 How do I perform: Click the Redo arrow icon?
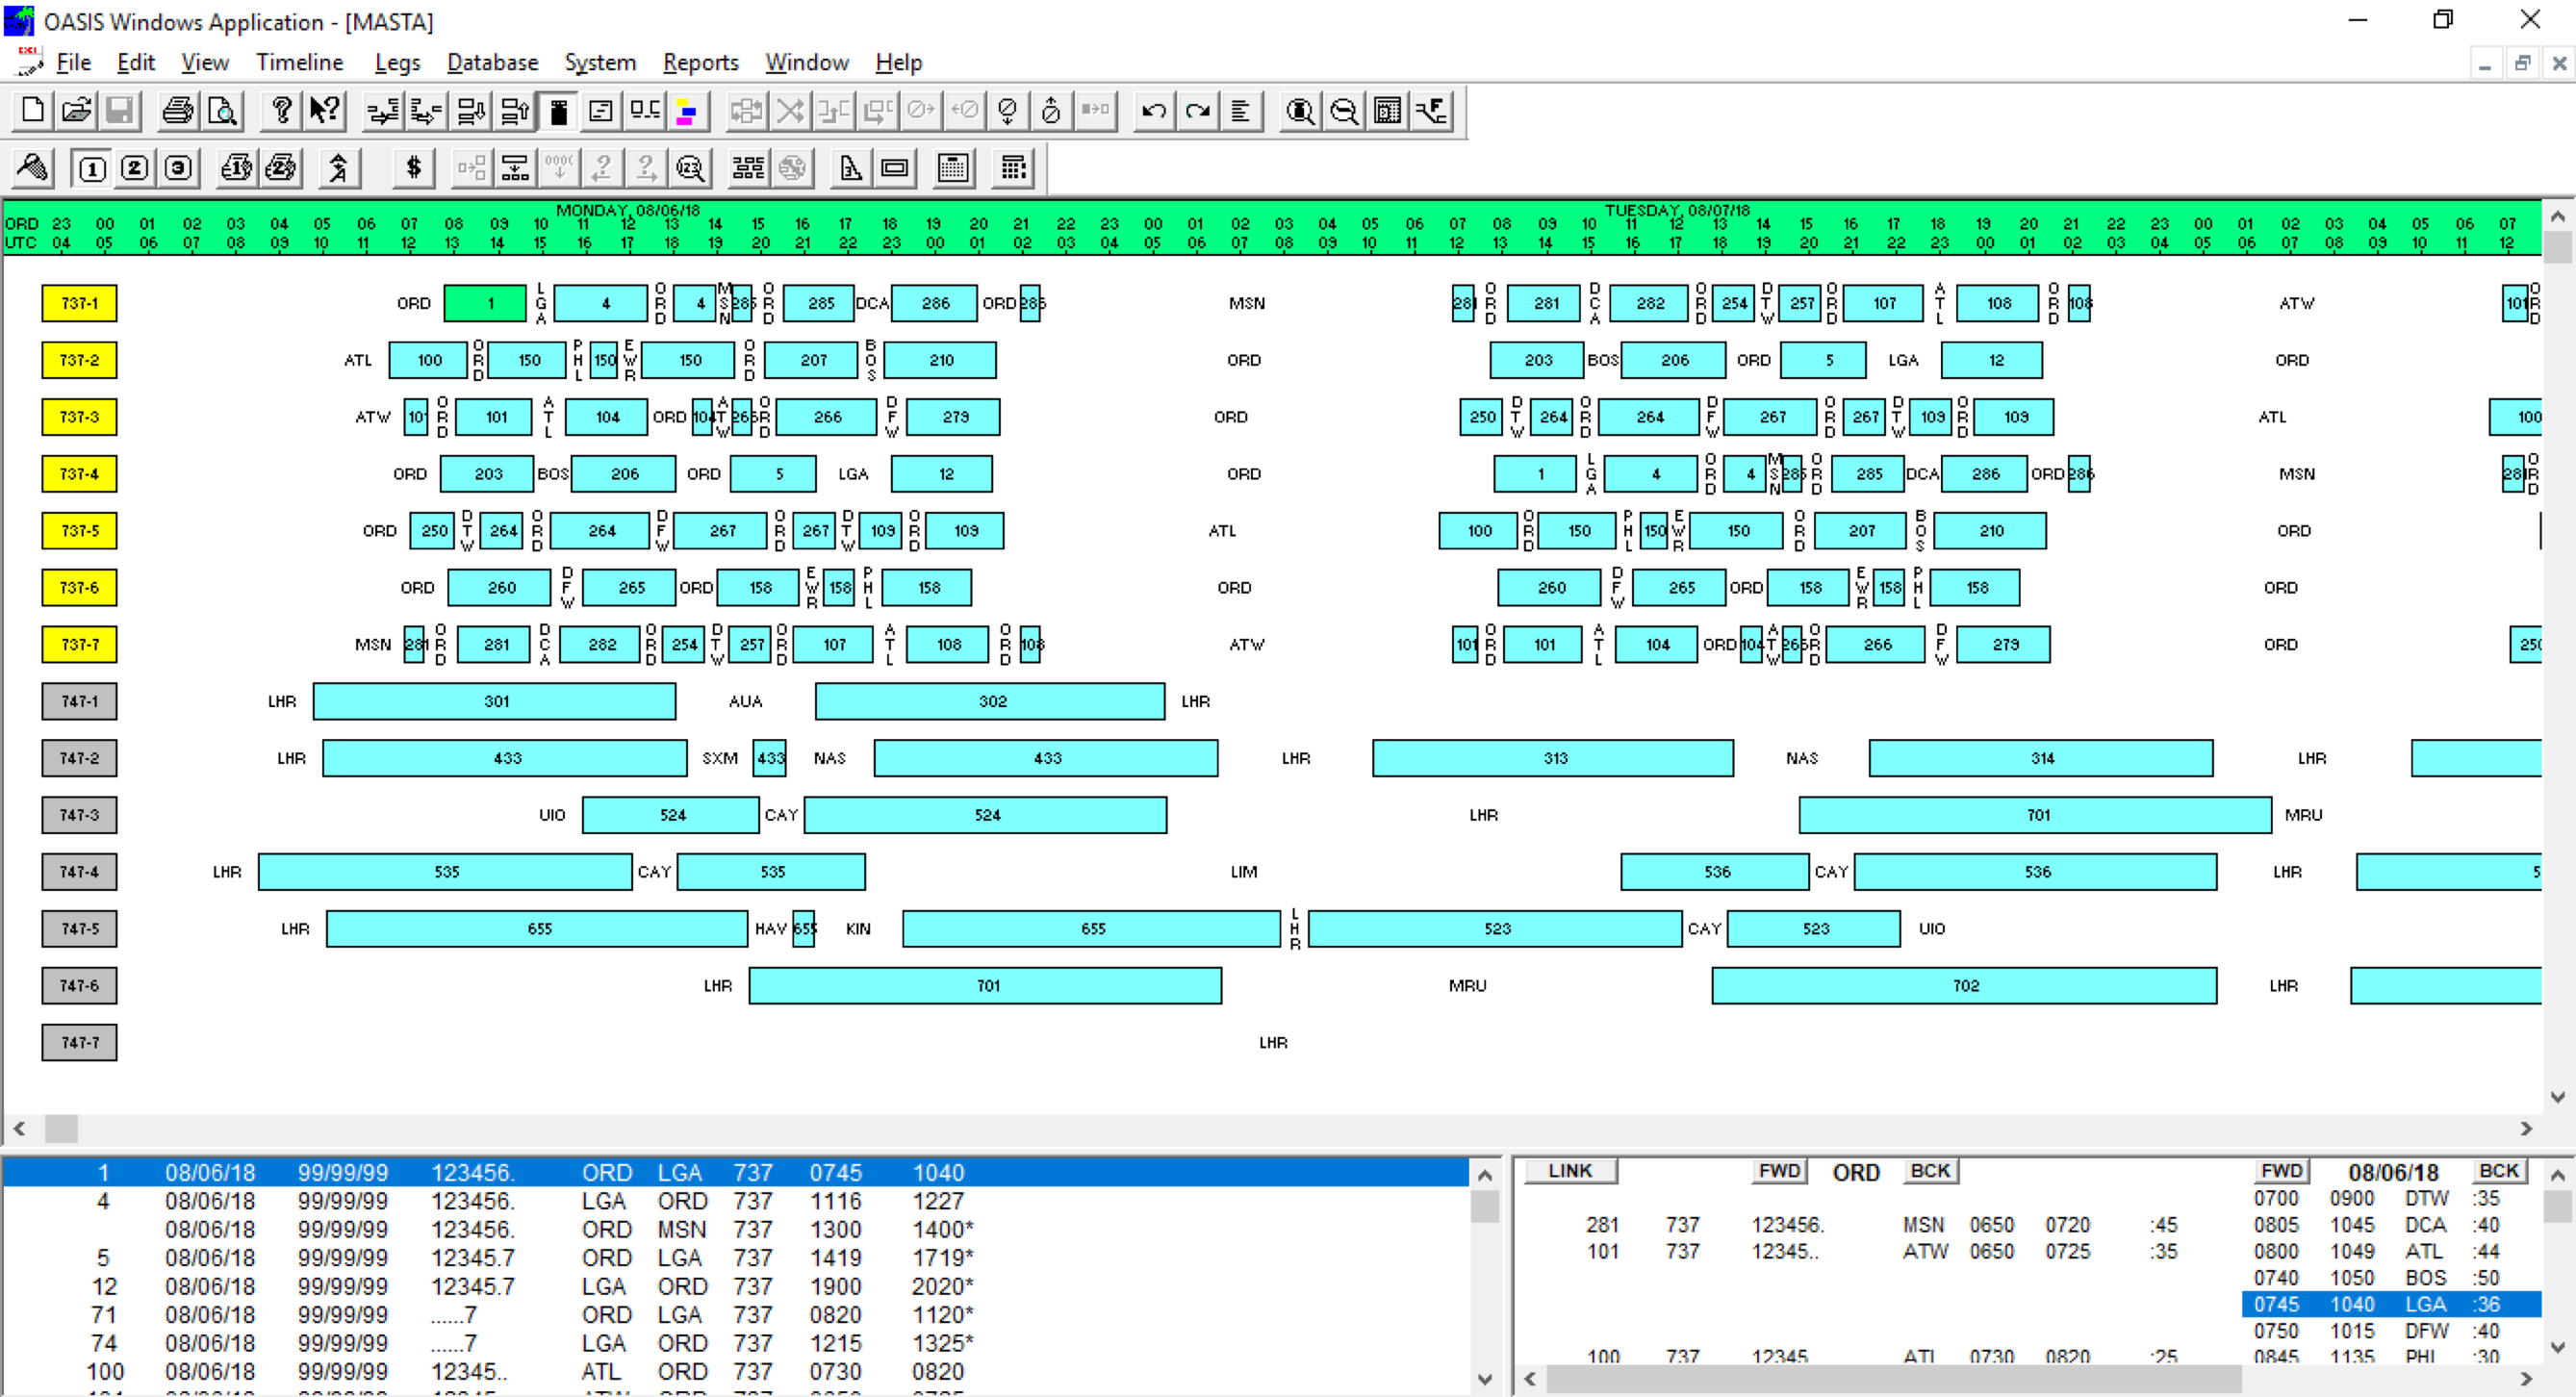(1197, 111)
